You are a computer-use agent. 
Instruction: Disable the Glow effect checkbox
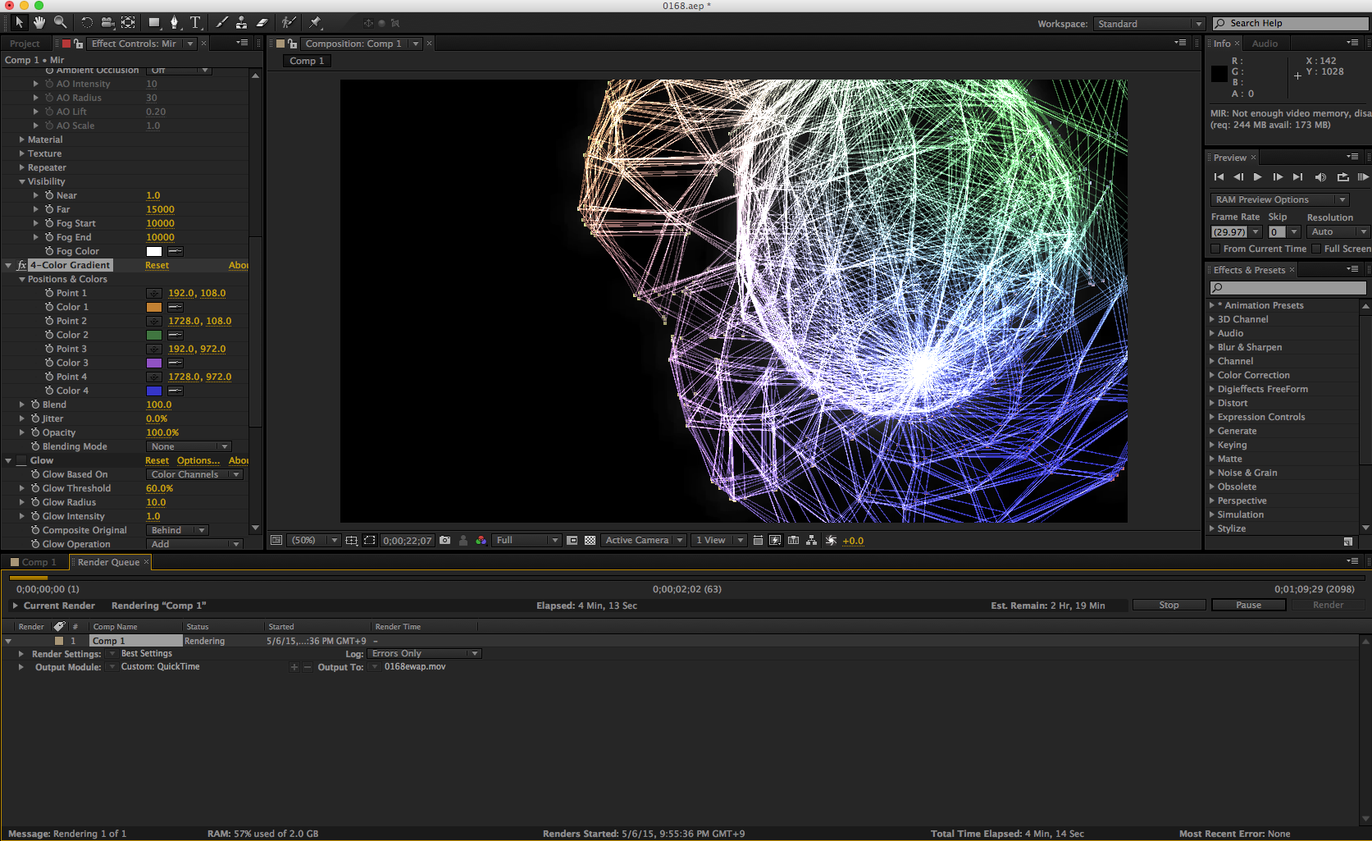click(x=21, y=459)
